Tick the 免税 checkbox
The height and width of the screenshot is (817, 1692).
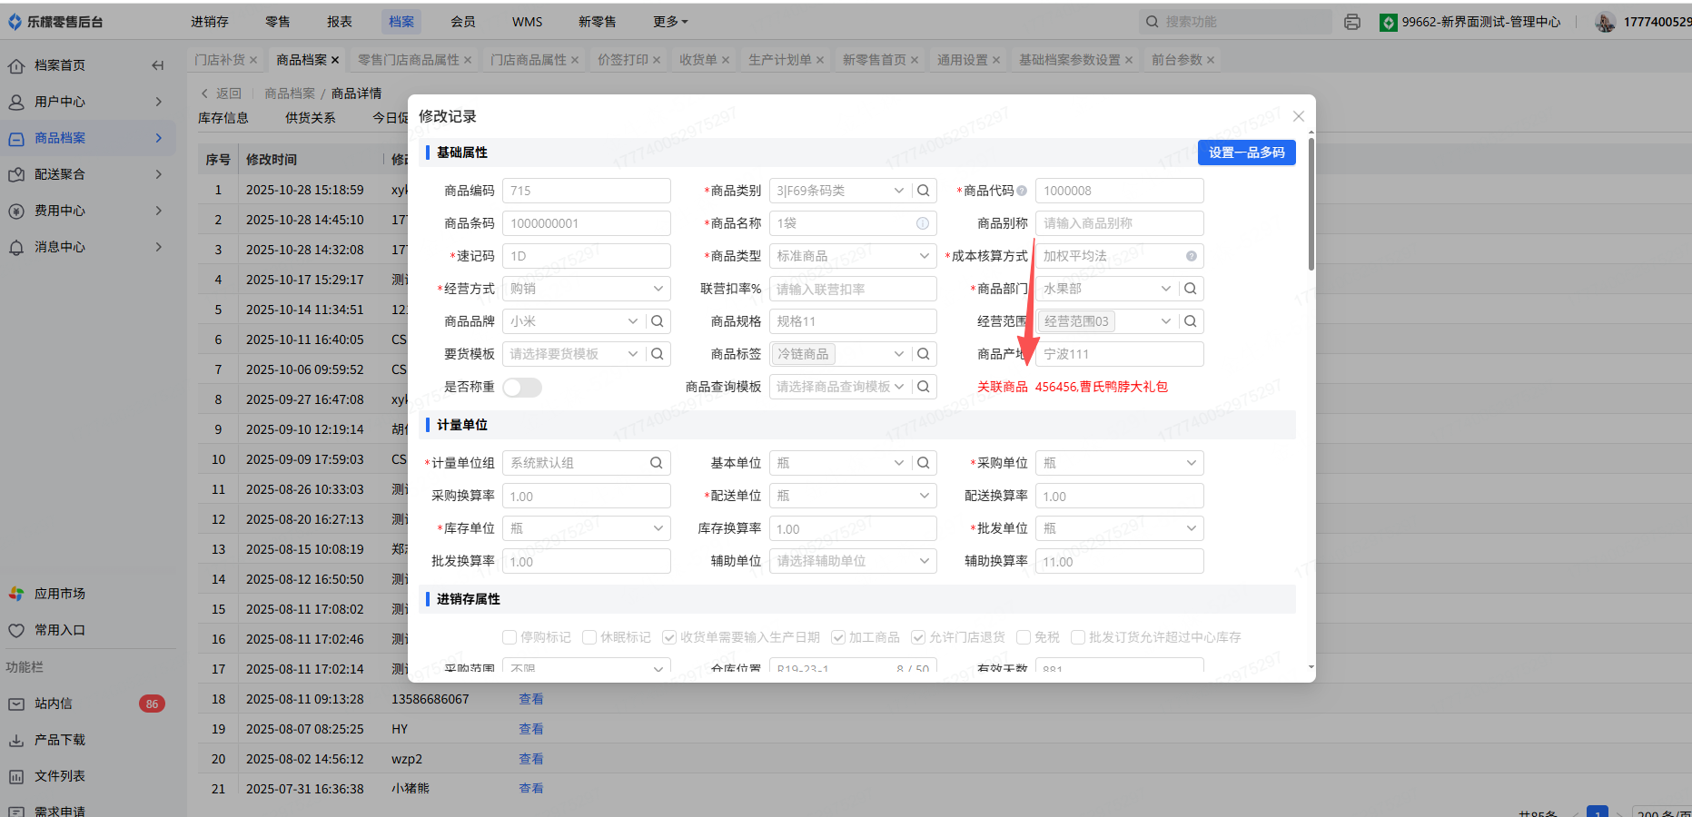1024,637
